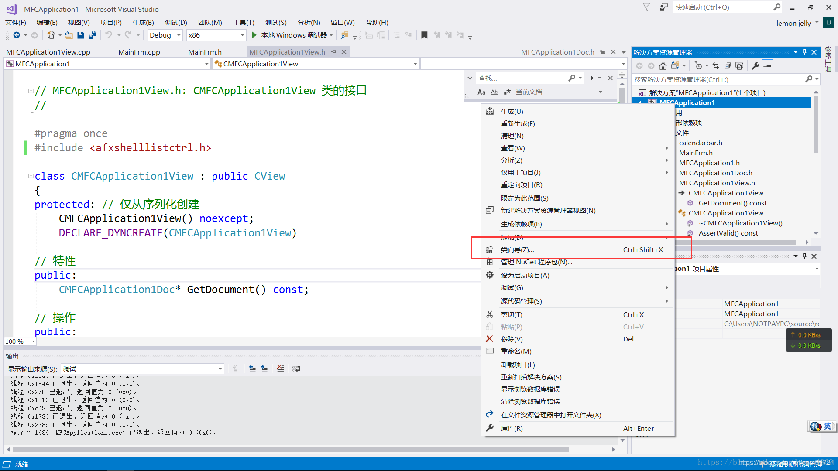Screen dimensions: 838x471
Task: Click the undo arrow icon
Action: point(109,35)
